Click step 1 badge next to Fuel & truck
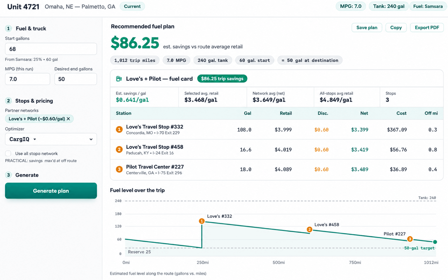The width and height of the screenshot is (448, 280). pyautogui.click(x=8, y=28)
